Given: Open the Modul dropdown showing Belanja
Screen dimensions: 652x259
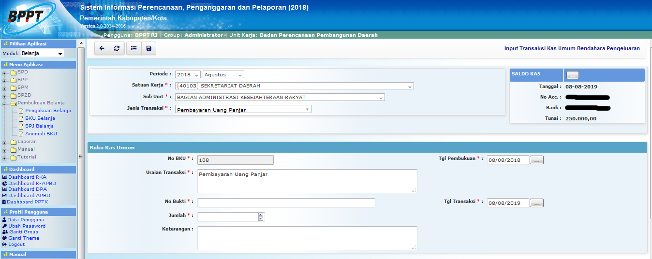Looking at the screenshot, I should pyautogui.click(x=42, y=53).
